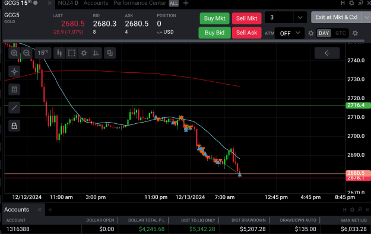Viewport: 371px width, 234px height.
Task: Open chart settings gear in toolbar
Action: pos(84,53)
